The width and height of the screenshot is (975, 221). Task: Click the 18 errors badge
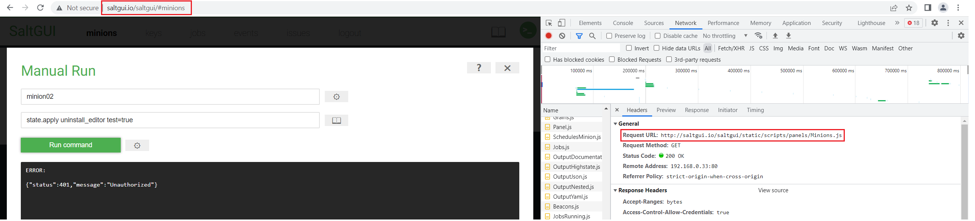click(x=913, y=23)
